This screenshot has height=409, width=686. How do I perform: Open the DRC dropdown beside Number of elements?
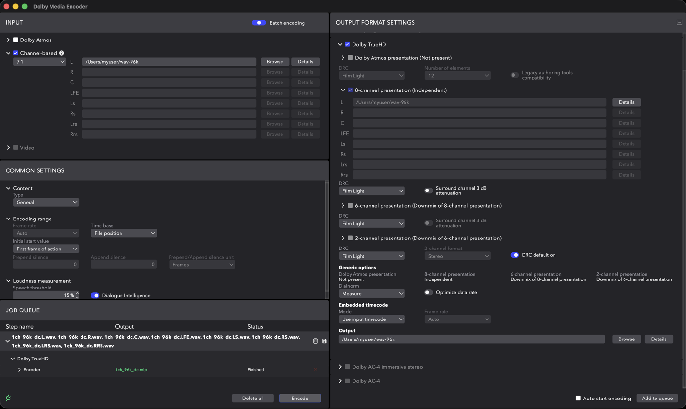coord(372,76)
